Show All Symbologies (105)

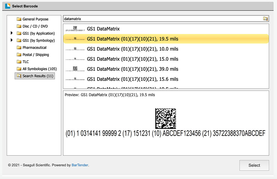(x=40, y=69)
